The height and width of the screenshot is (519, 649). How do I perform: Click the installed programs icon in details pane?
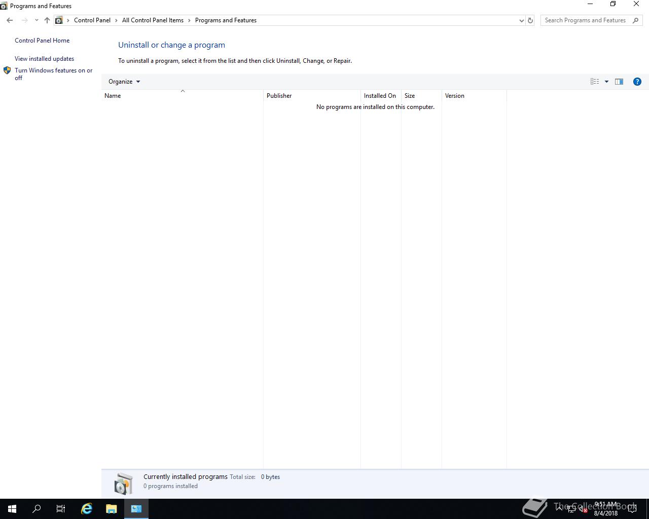click(123, 484)
